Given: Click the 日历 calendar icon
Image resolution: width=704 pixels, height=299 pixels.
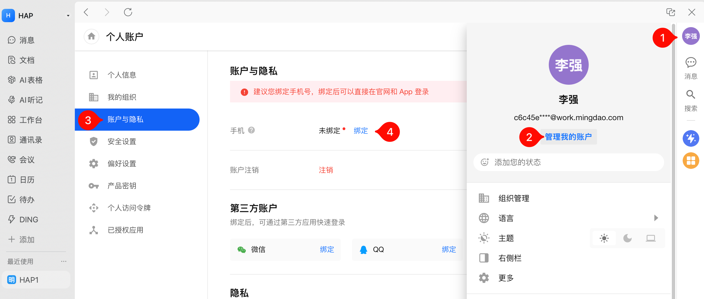Looking at the screenshot, I should tap(12, 179).
